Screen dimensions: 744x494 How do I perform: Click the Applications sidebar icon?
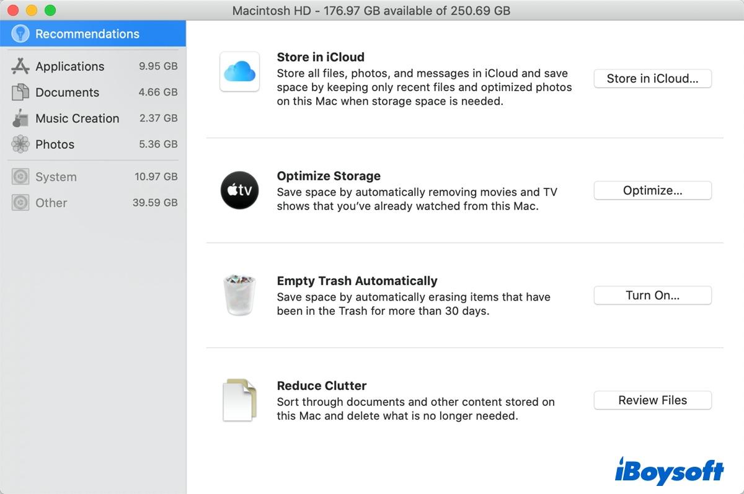20,66
